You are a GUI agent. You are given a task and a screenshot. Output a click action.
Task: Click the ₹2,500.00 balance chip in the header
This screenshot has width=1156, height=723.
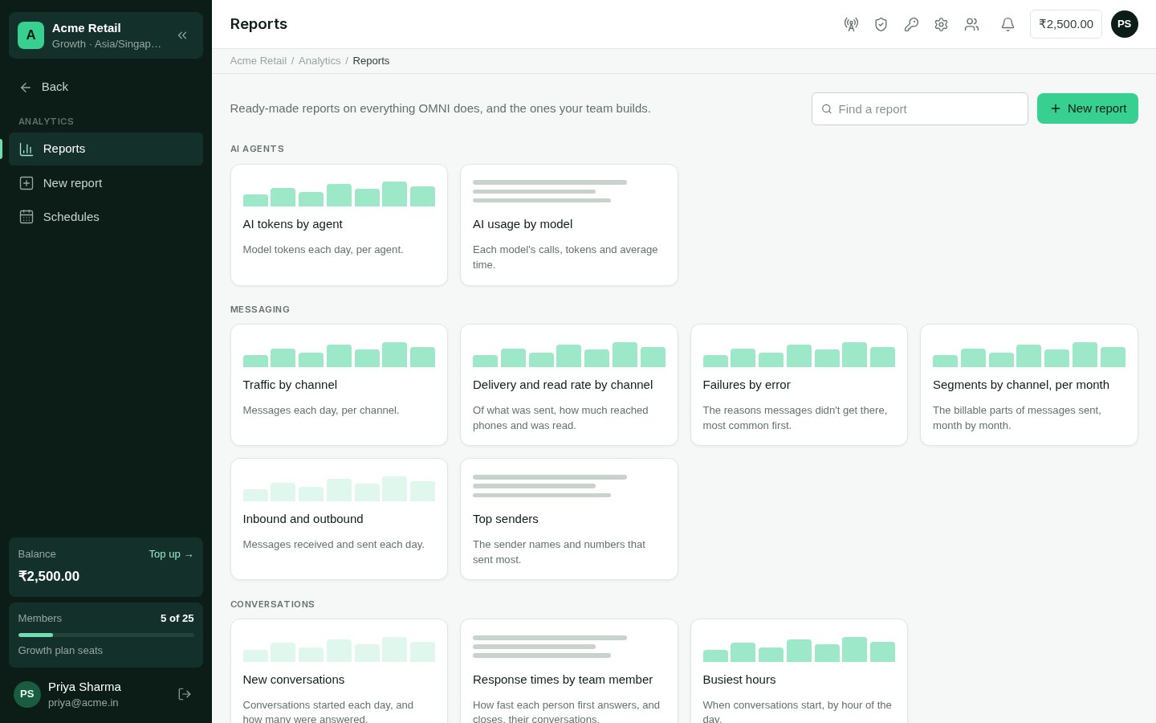pyautogui.click(x=1066, y=24)
